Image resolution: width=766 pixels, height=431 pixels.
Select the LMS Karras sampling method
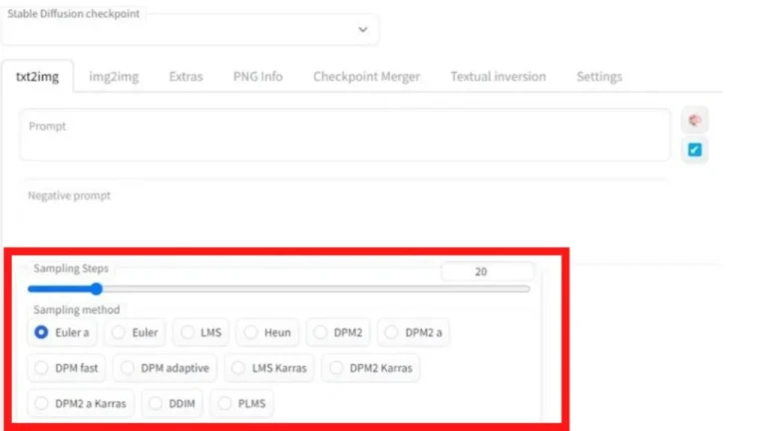269,368
